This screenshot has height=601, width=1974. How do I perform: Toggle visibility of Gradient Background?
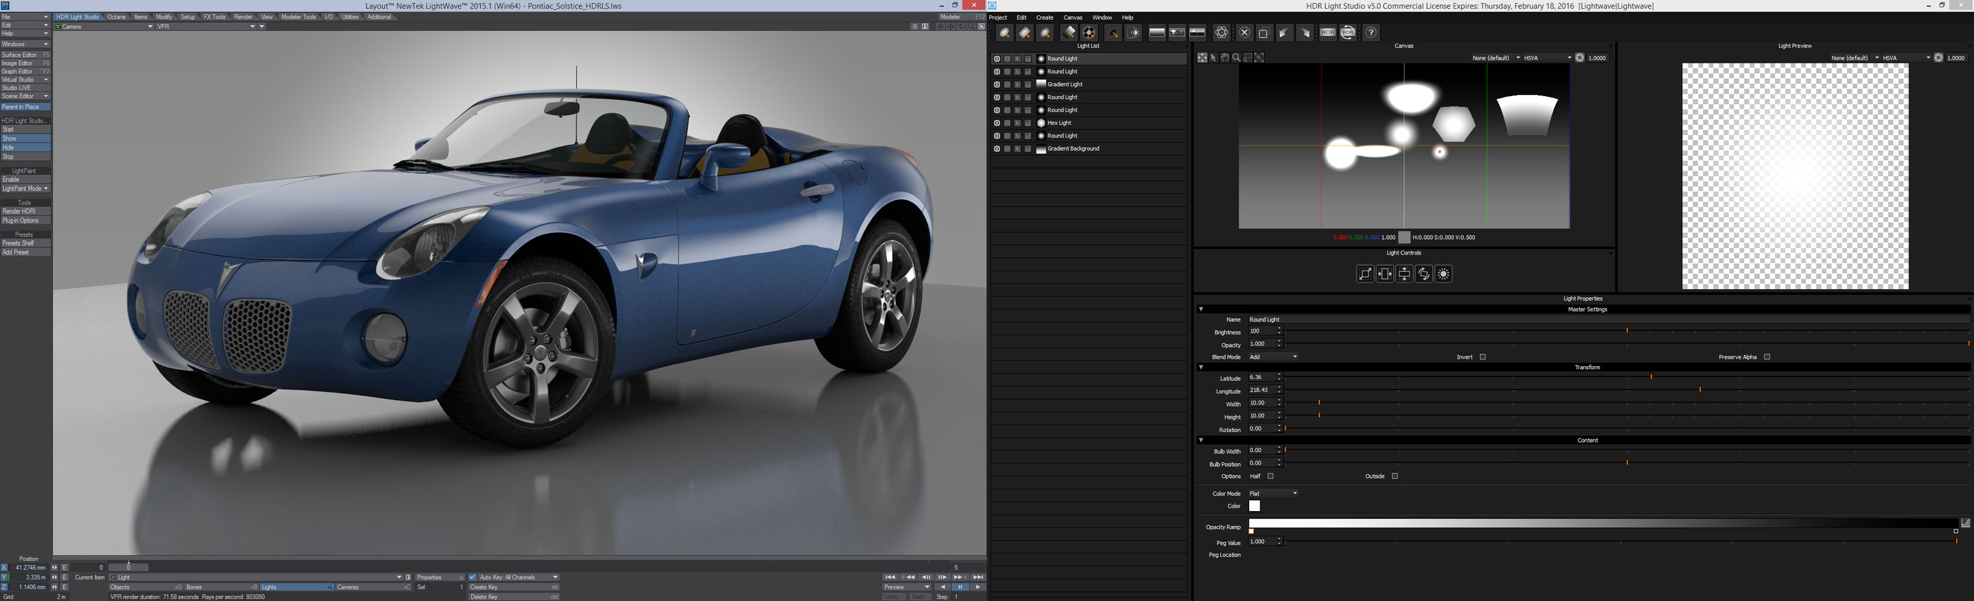997,149
